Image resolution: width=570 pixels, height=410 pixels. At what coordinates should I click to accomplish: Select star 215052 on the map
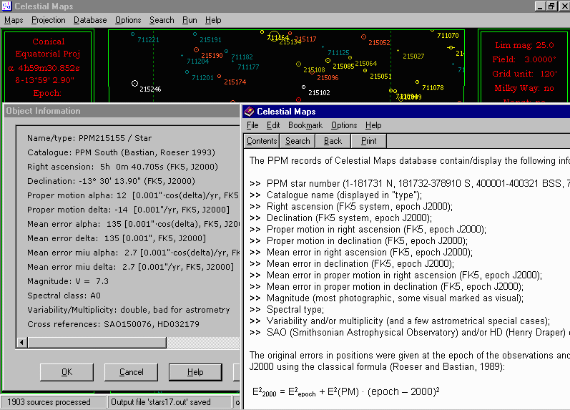click(x=363, y=36)
